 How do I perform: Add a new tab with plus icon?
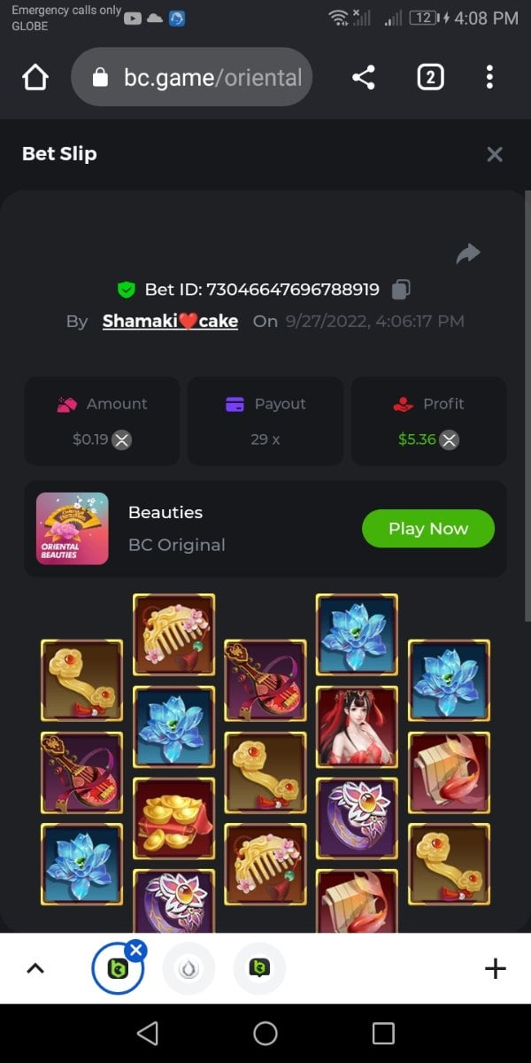click(496, 968)
